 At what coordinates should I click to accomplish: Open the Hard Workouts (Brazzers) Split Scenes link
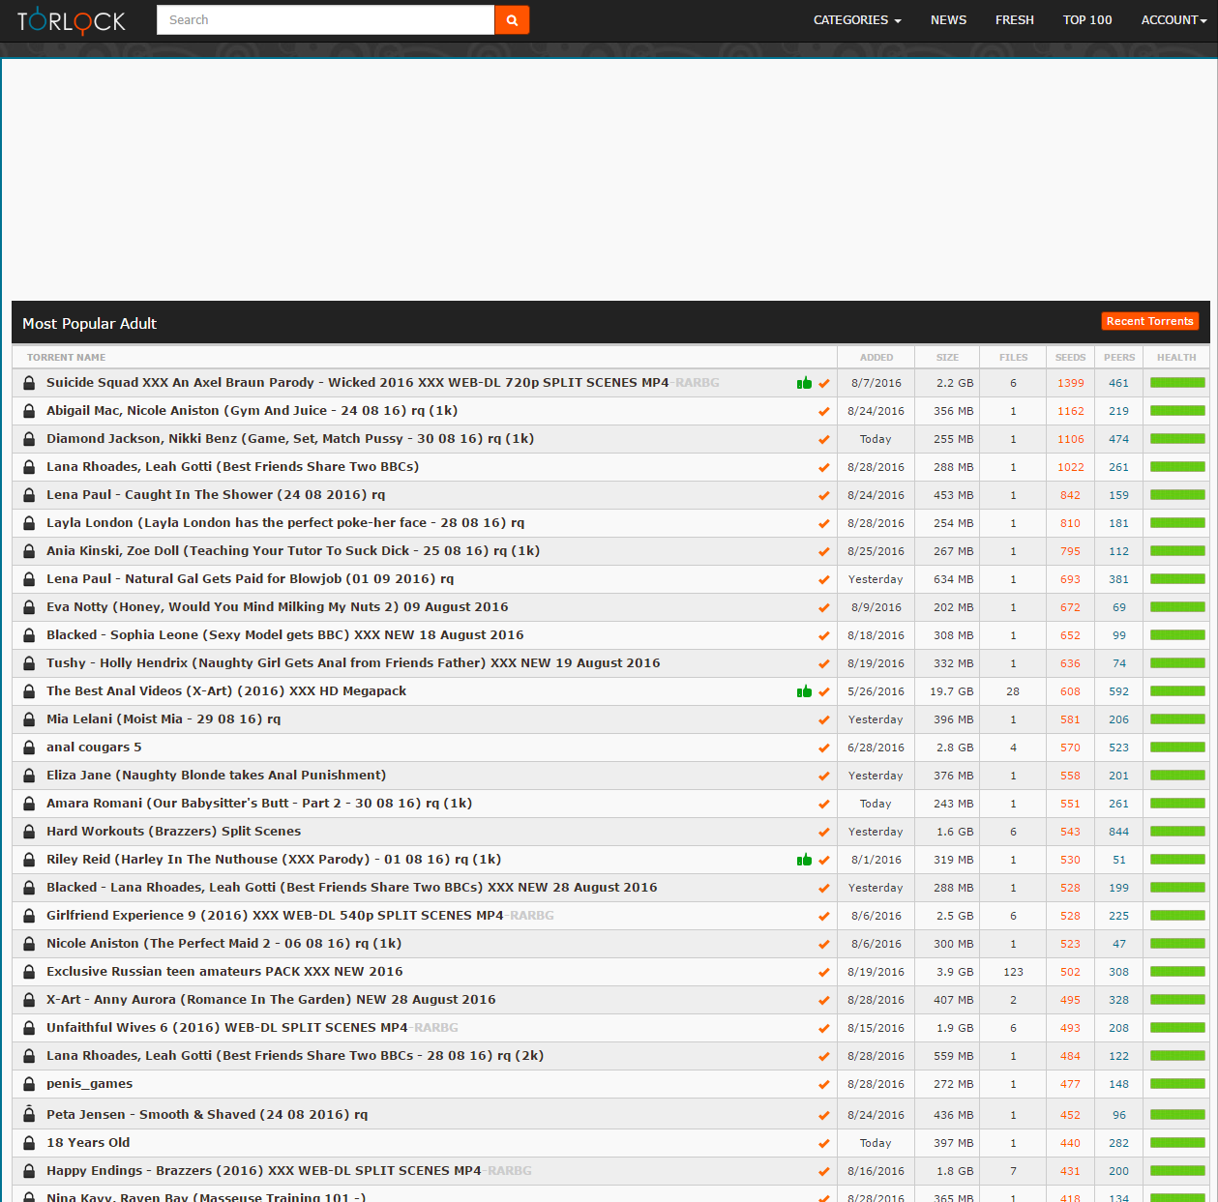tap(173, 832)
